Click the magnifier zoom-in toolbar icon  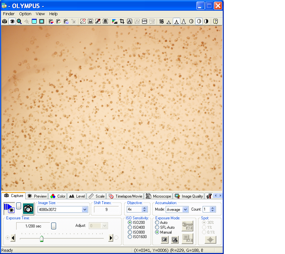(x=19, y=21)
